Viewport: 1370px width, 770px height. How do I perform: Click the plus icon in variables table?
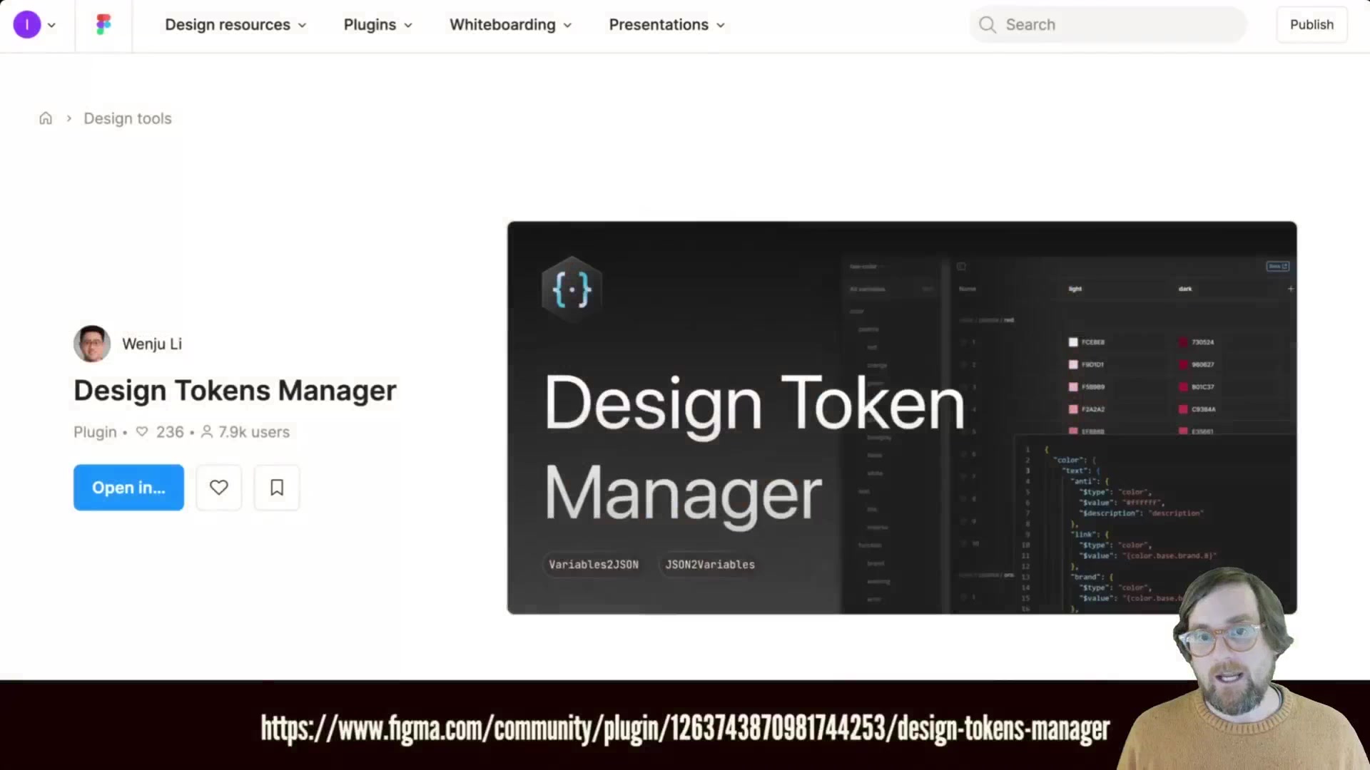click(1290, 289)
